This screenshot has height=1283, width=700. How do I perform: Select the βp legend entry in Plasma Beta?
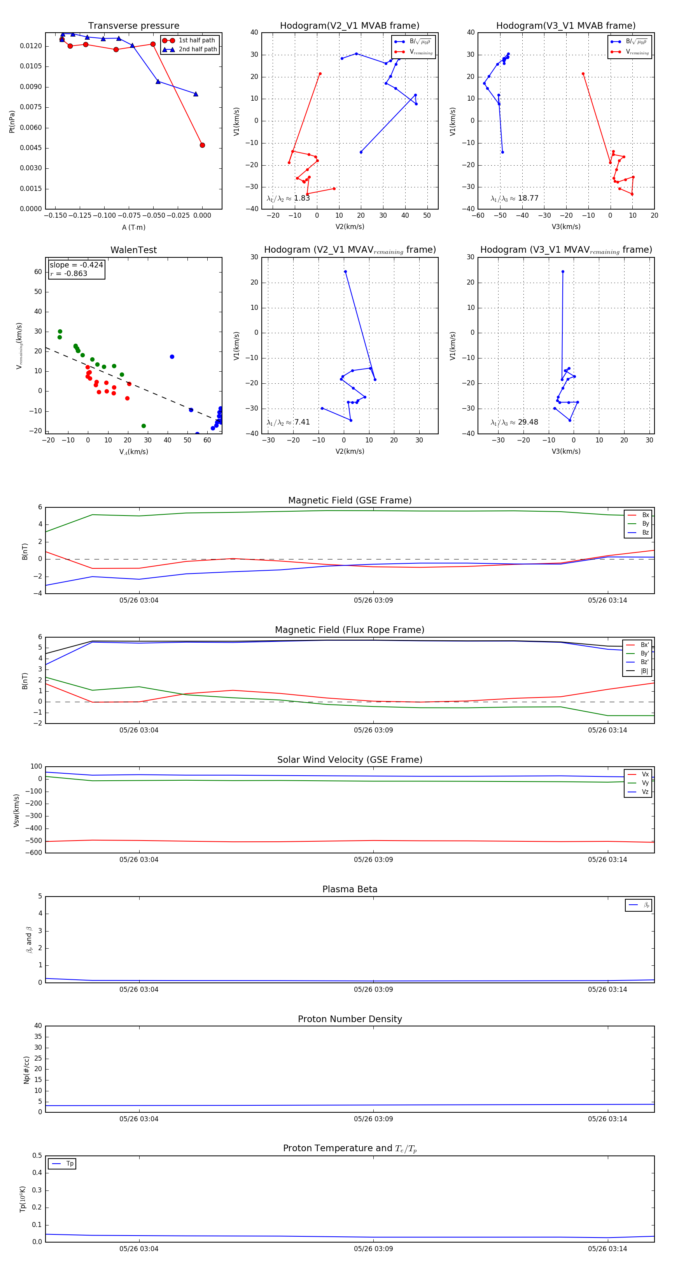[639, 905]
